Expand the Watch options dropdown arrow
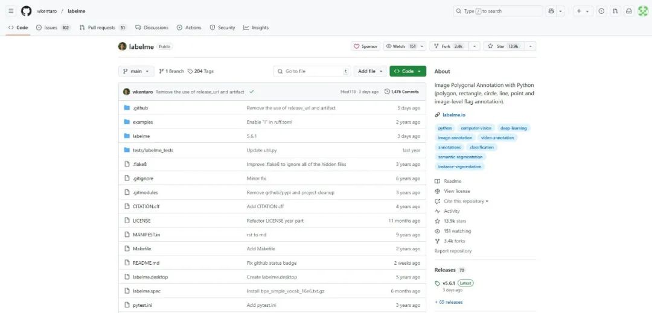 pos(422,46)
